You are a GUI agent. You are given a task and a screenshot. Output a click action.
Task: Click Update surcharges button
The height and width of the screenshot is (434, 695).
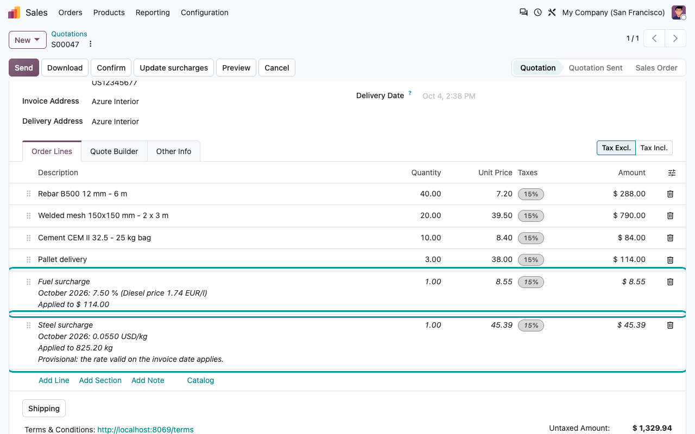point(174,68)
